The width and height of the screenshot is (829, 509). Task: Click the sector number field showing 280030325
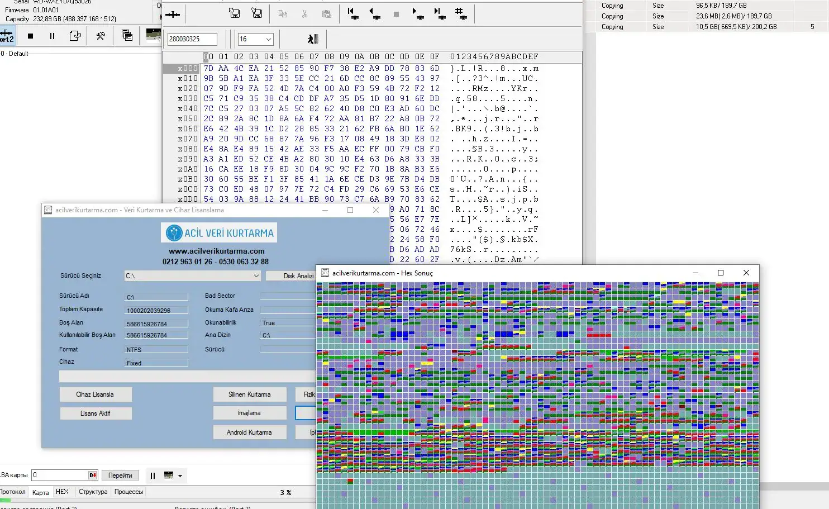192,39
